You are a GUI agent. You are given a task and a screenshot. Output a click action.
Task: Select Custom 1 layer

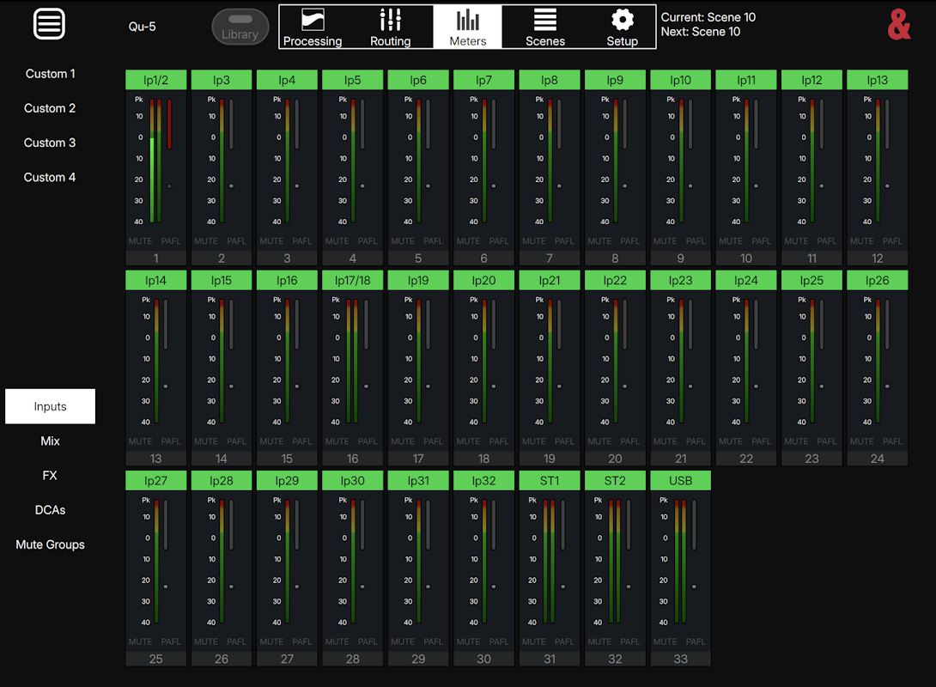[50, 74]
